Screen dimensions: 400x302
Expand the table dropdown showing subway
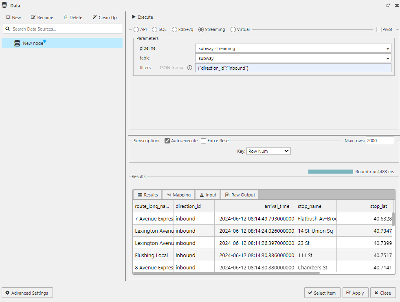(387, 58)
